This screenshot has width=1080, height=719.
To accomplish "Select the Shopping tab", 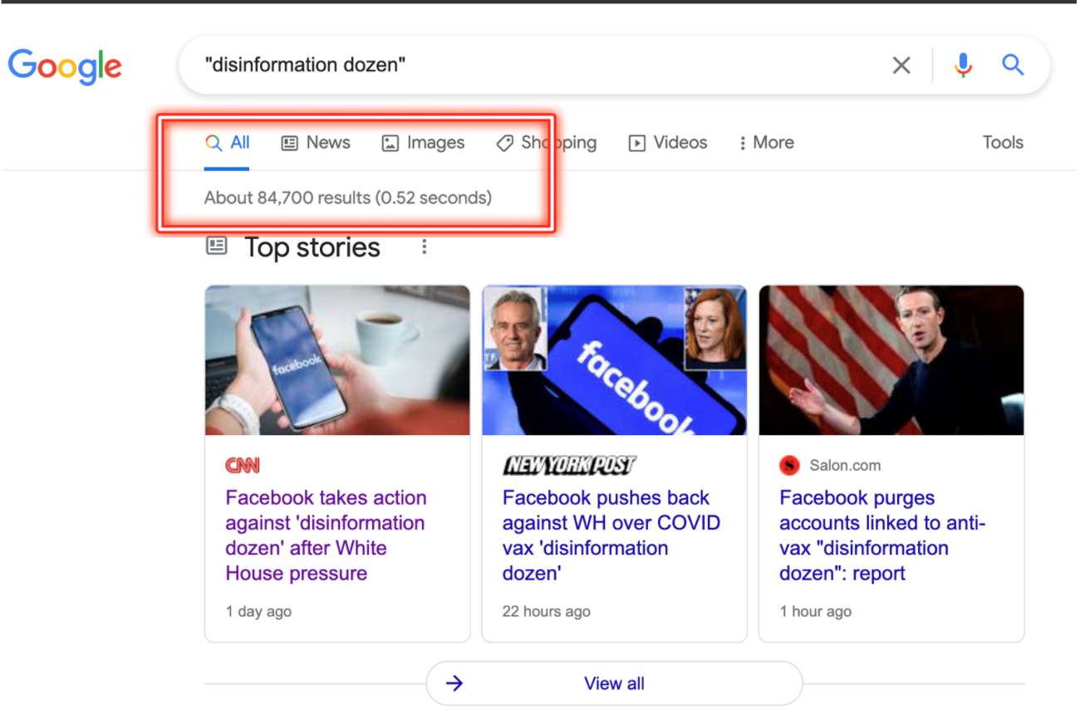I will (x=547, y=143).
